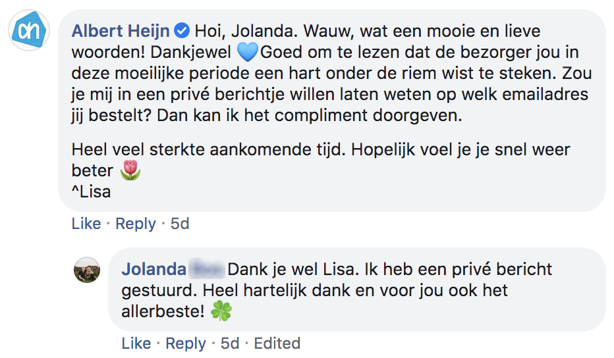This screenshot has width=614, height=358.
Task: Click the pink tulip emoji
Action: (x=130, y=171)
